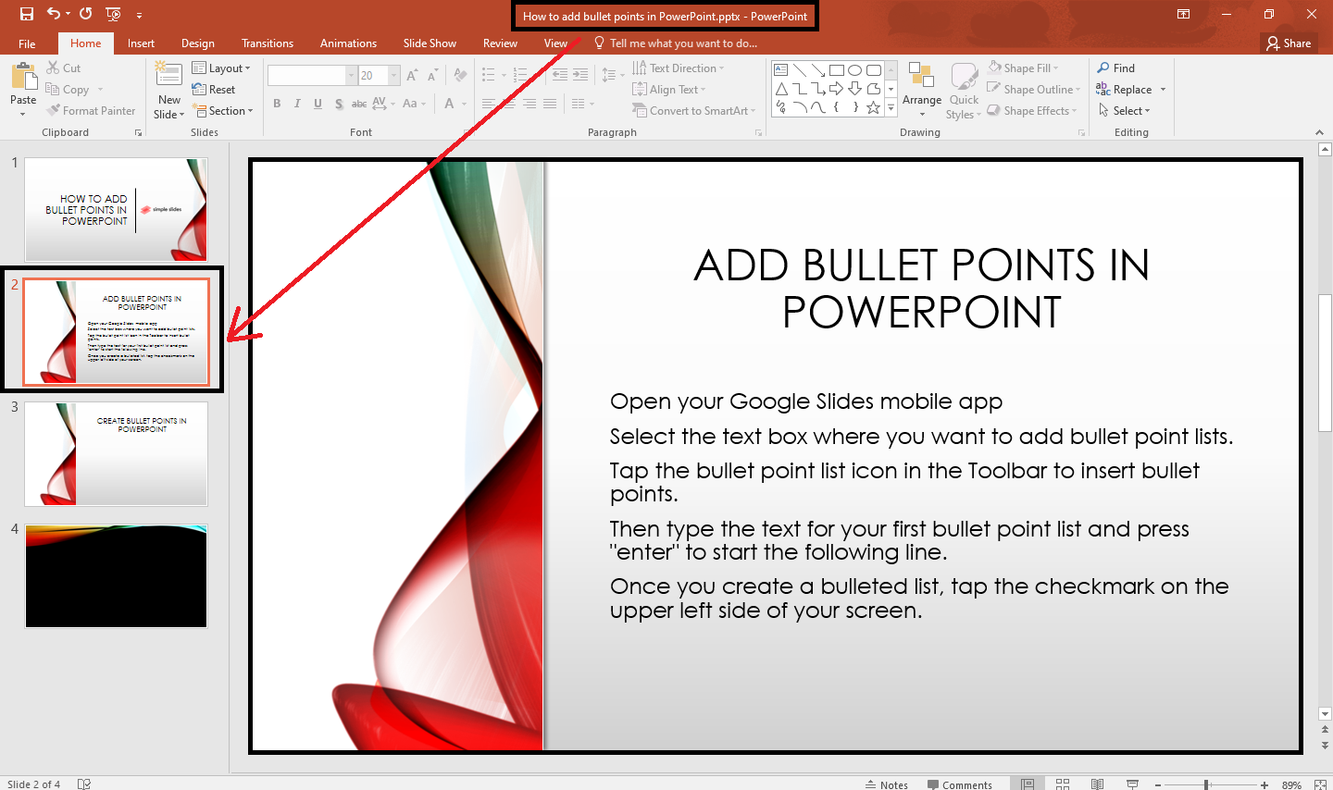The width and height of the screenshot is (1333, 790).
Task: Increase list indent level icon
Action: (580, 75)
